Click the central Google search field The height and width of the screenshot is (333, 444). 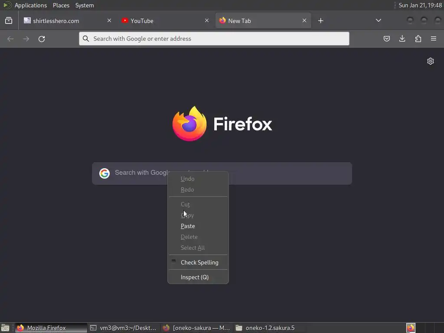pos(222,173)
